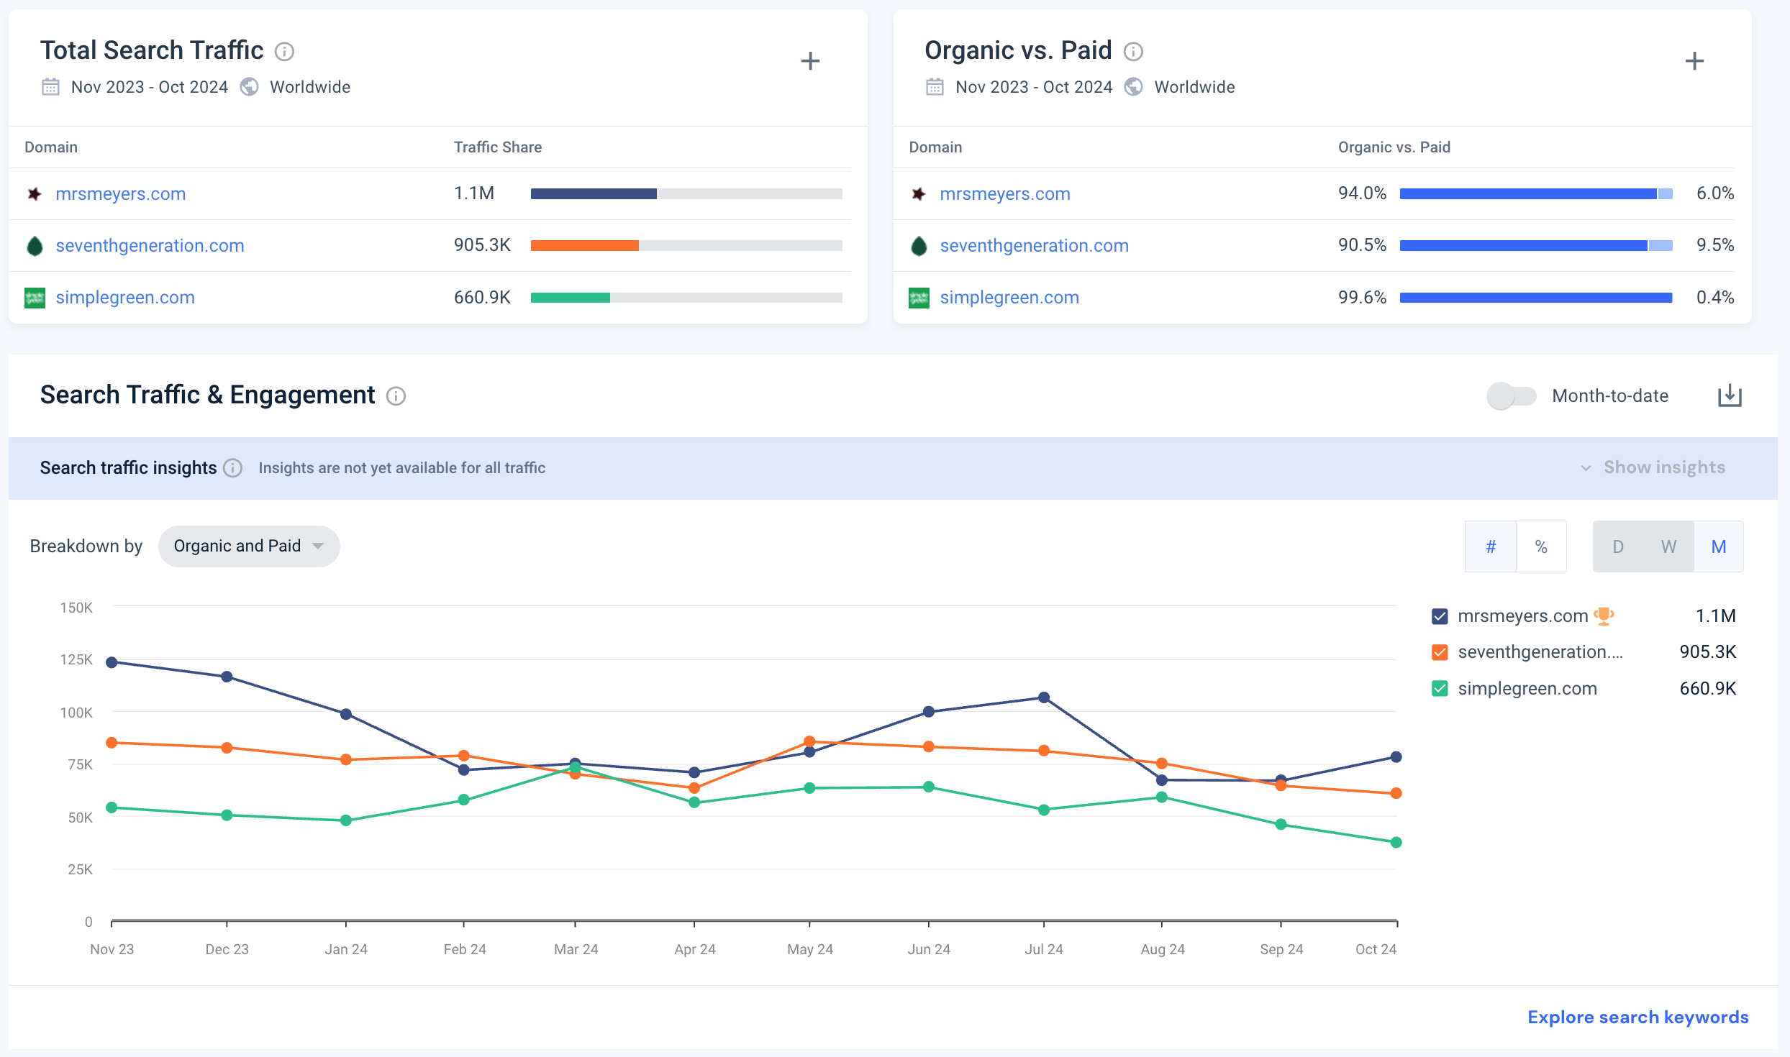Enable the Month-to-date toggle
The width and height of the screenshot is (1790, 1057).
(x=1511, y=395)
